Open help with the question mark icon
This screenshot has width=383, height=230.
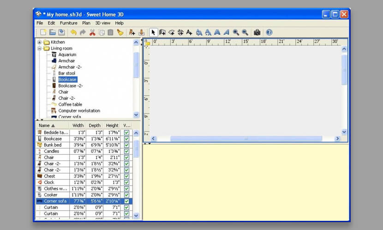tap(269, 32)
